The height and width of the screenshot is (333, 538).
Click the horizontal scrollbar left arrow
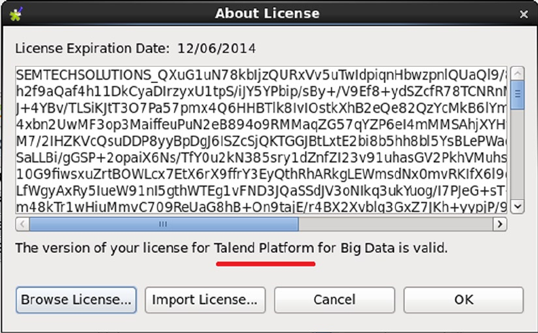point(22,224)
